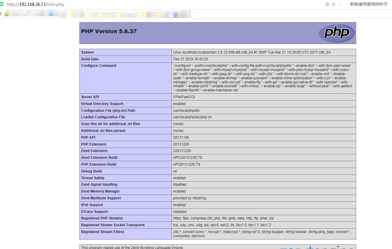Click the 'Registered Stream Filters' label
Viewport: 392px width, 249px height.
pos(103,232)
